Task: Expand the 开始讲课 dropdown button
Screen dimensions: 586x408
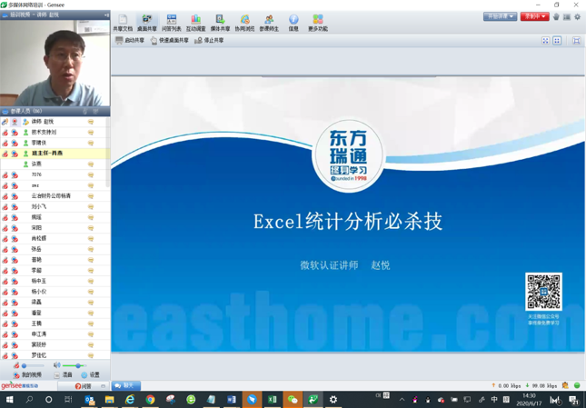Action: pos(500,16)
